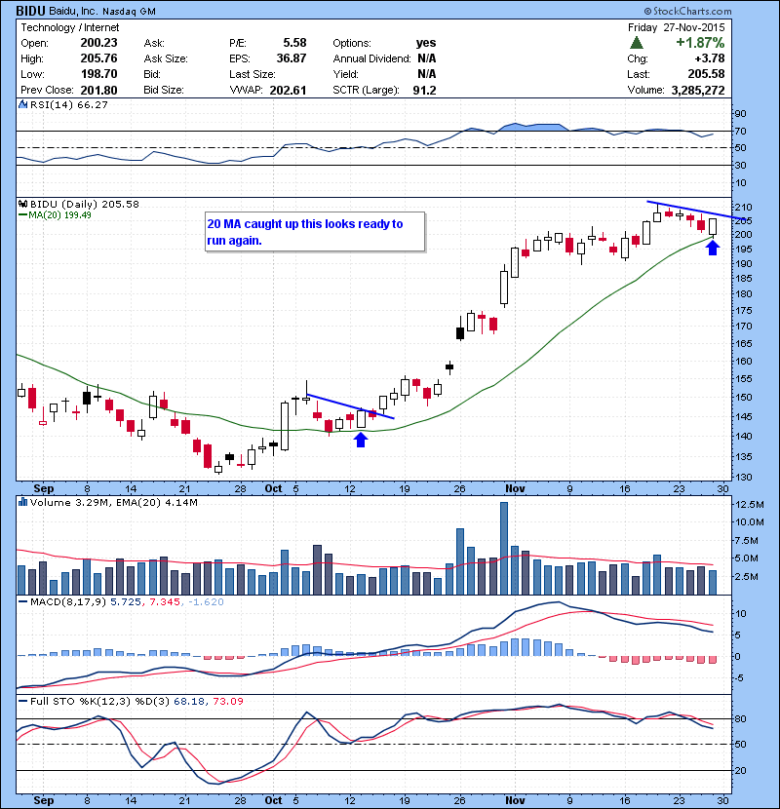
Task: Click the 90 level on RSI axis
Action: pyautogui.click(x=741, y=113)
